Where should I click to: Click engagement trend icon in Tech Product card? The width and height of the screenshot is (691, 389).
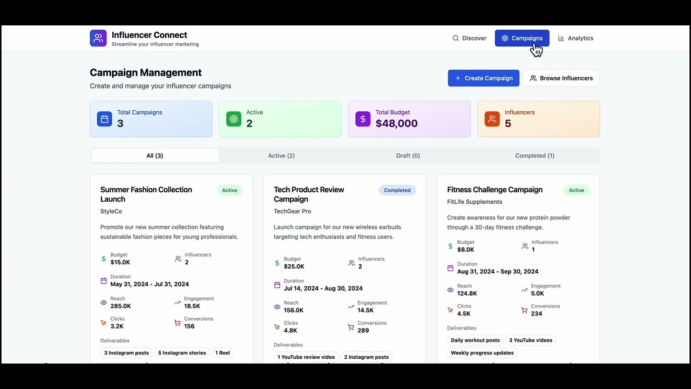351,307
